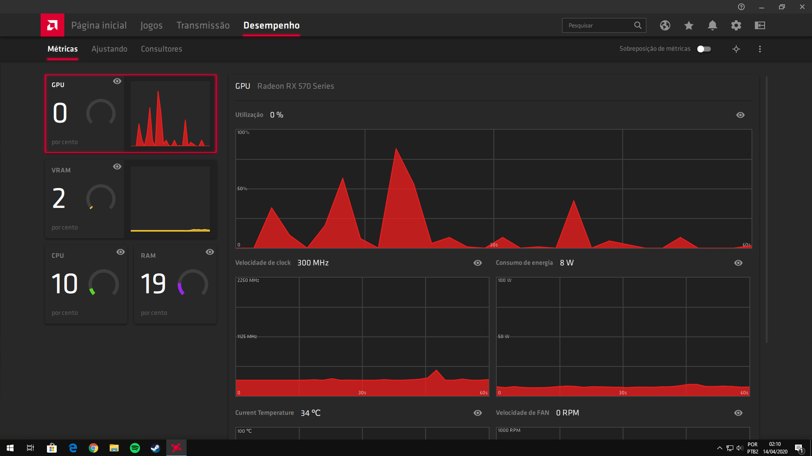Viewport: 812px width, 456px height.
Task: Switch to Ajustando sub-tab
Action: click(109, 49)
